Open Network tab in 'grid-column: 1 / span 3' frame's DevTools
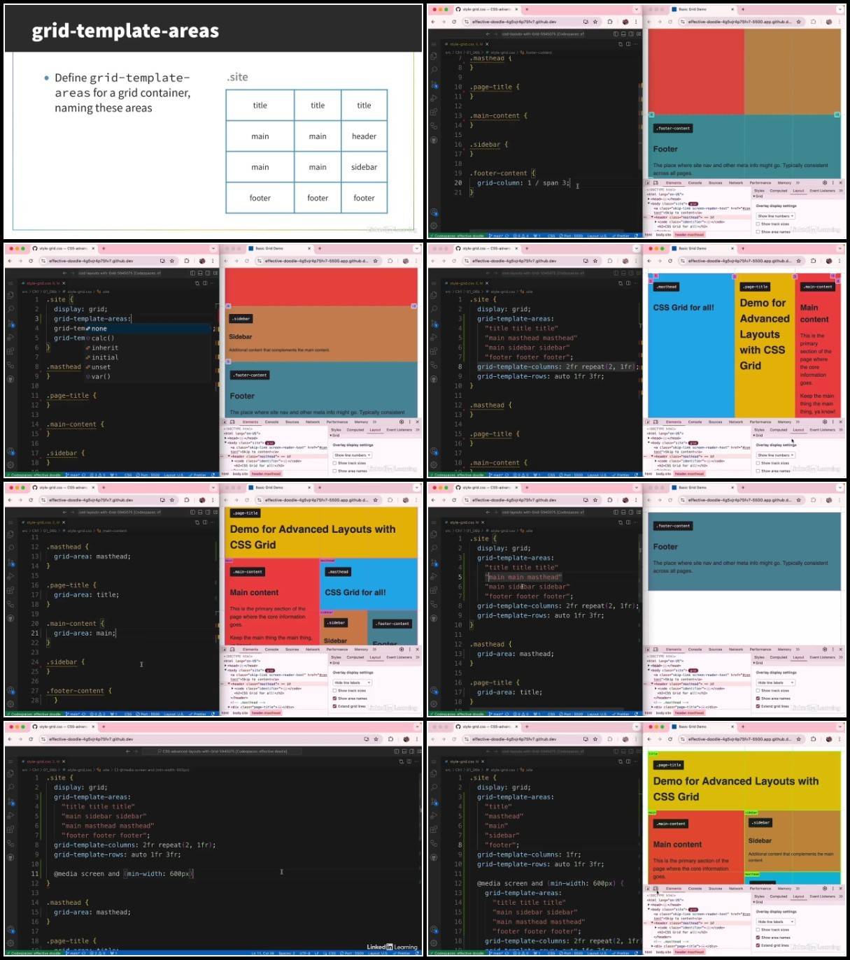 (x=736, y=182)
